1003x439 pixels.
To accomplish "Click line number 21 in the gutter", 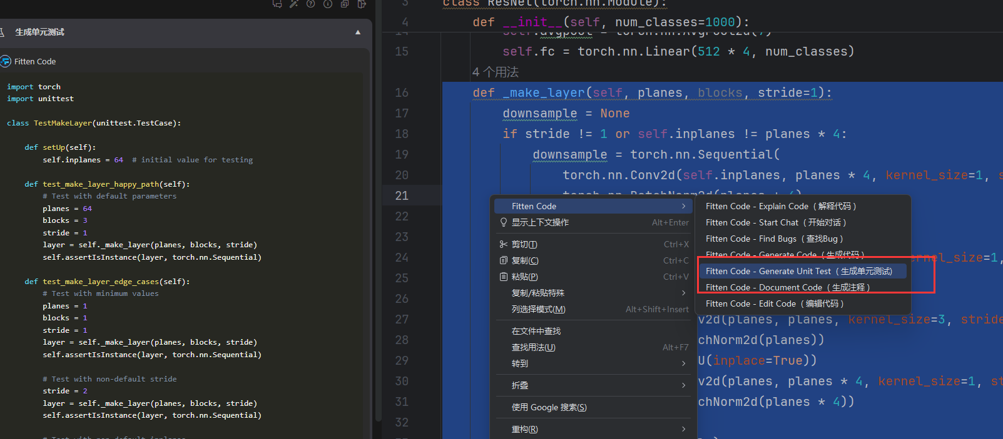I will 402,195.
